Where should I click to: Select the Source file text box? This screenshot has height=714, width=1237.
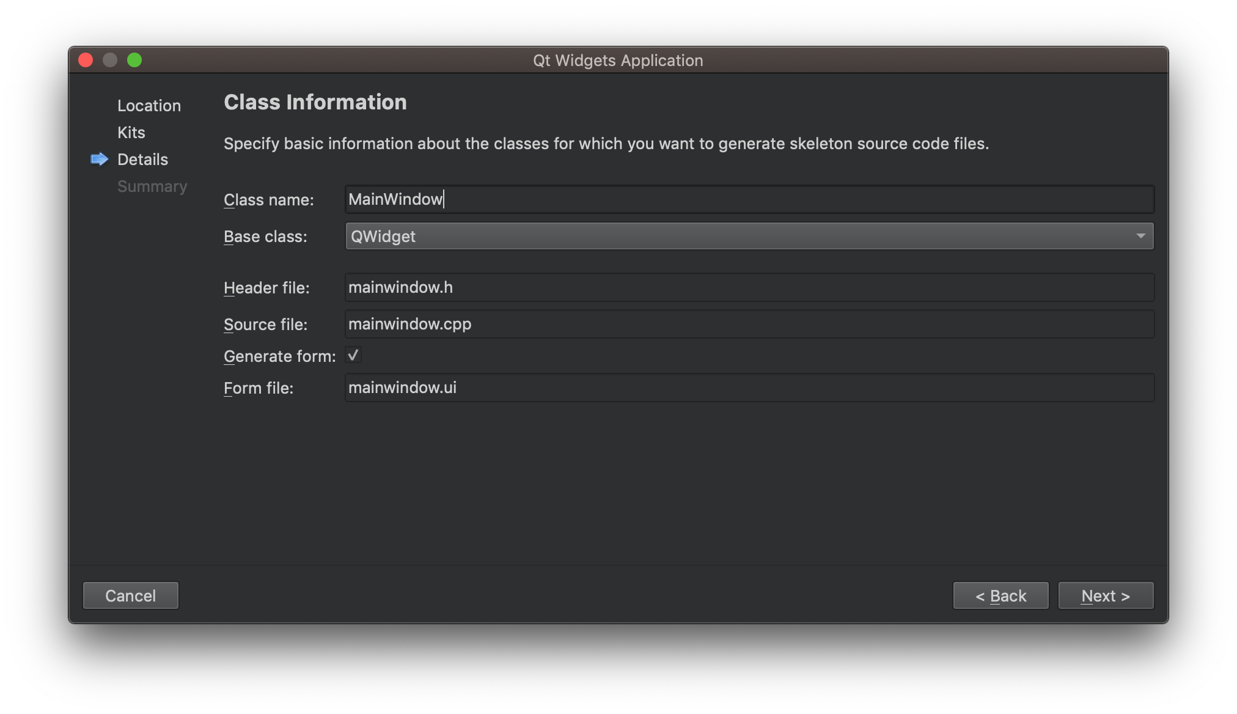749,324
